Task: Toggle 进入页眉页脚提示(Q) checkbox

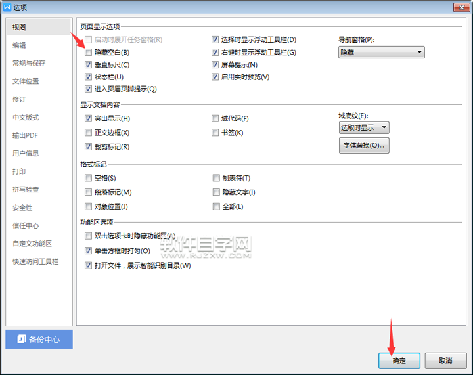Action: [x=88, y=89]
